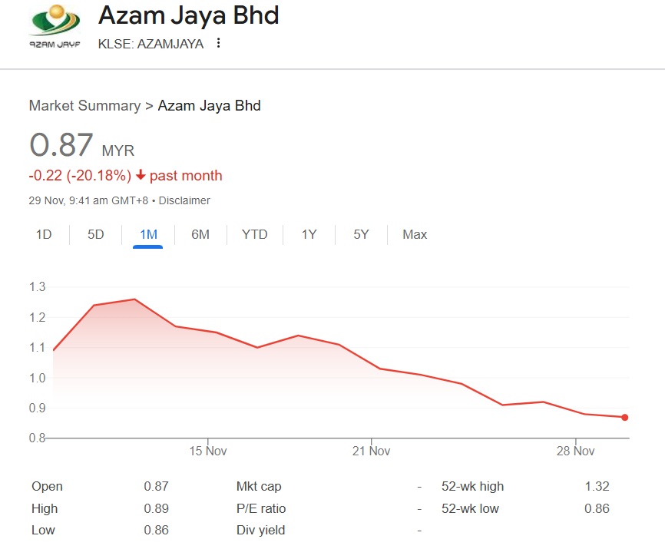View the 1Y chart range
This screenshot has height=549, width=665.
click(309, 234)
